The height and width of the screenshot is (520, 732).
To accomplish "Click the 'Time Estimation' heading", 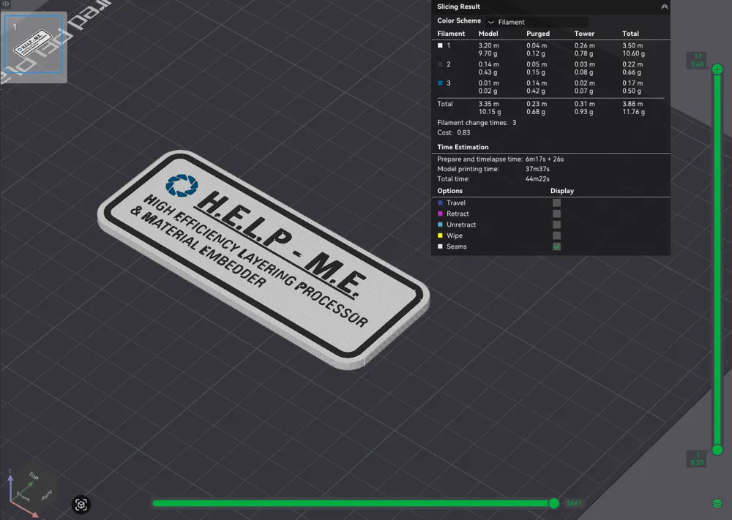I will point(463,147).
